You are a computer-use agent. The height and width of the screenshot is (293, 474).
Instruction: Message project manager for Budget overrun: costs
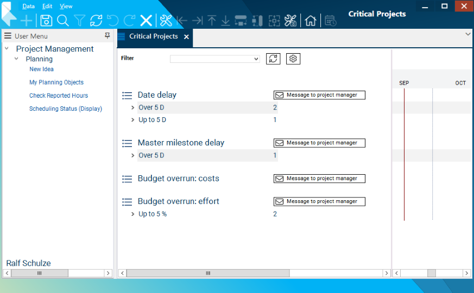(x=319, y=179)
